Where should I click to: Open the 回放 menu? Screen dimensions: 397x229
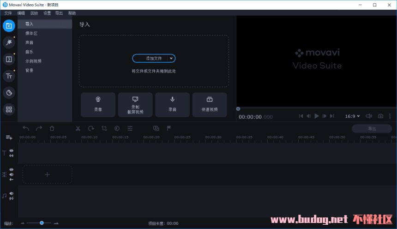pyautogui.click(x=34, y=13)
